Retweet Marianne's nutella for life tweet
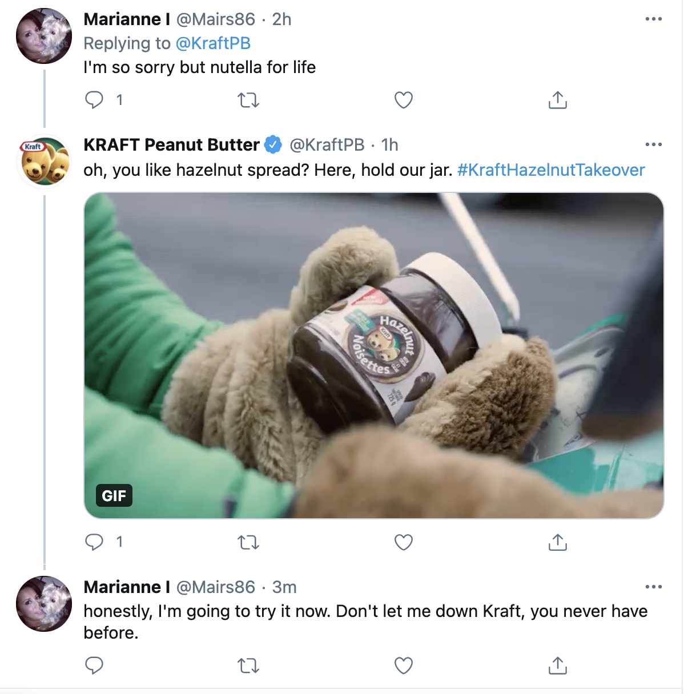The height and width of the screenshot is (694, 684). [248, 100]
